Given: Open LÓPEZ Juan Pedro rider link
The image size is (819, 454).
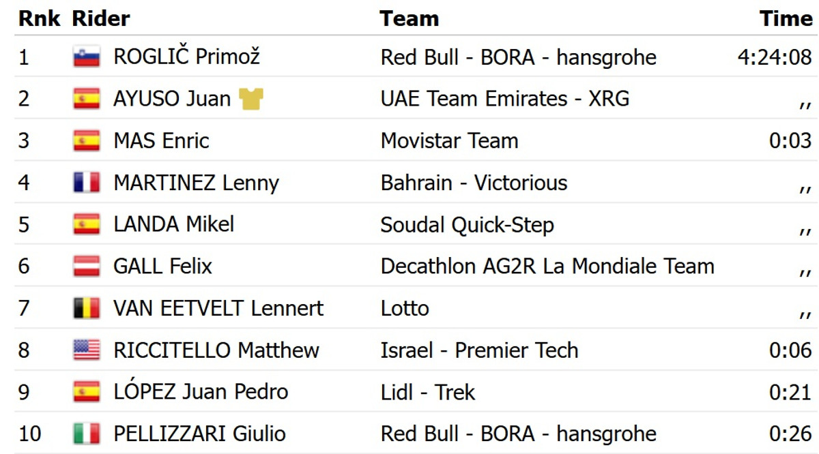Looking at the screenshot, I should (201, 392).
